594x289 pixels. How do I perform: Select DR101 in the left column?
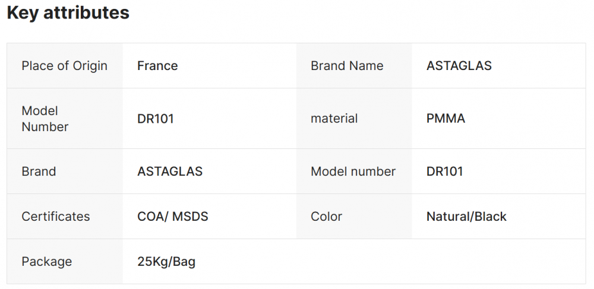point(156,119)
